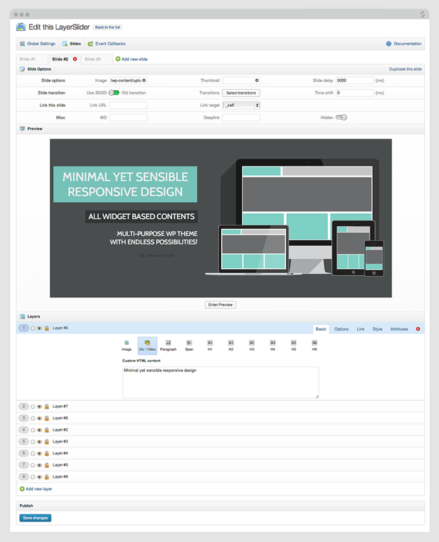
Task: Lock the layer in row 5, Layer #3
Action: 47,442
